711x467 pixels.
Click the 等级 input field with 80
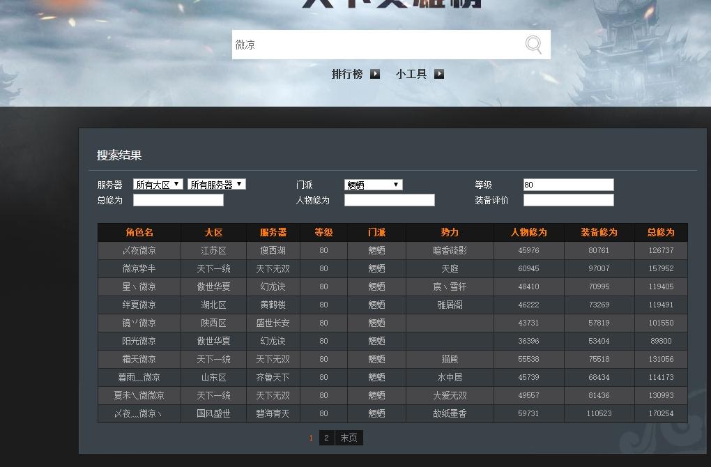coord(569,185)
